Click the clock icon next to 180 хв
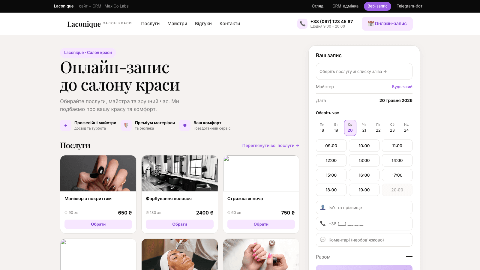The image size is (480, 270). (x=147, y=213)
